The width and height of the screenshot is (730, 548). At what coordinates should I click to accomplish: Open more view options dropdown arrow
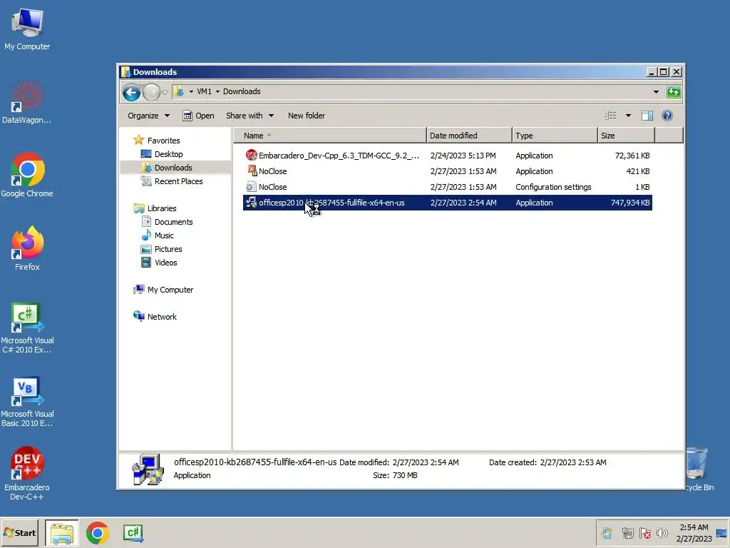click(x=628, y=116)
